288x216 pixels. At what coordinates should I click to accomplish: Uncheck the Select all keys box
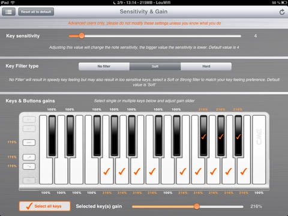point(45,206)
